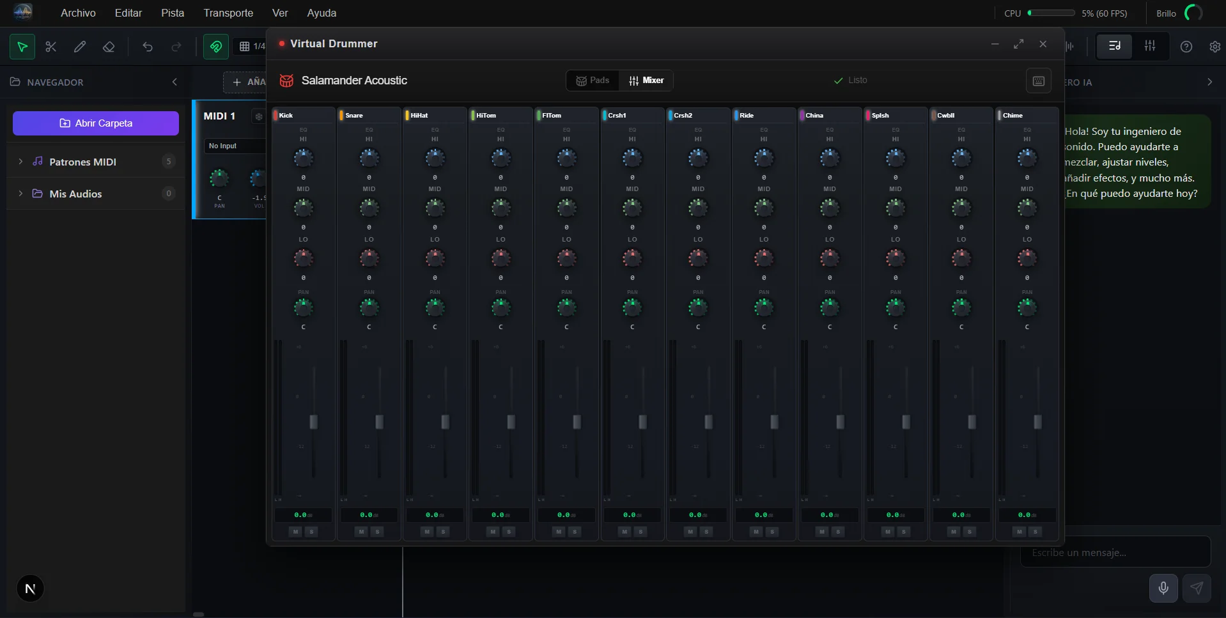The width and height of the screenshot is (1226, 618).
Task: Collapse the Navegador panel
Action: 175,82
